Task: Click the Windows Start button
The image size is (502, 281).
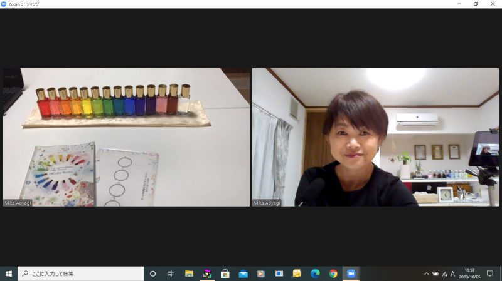Action: 9,273
